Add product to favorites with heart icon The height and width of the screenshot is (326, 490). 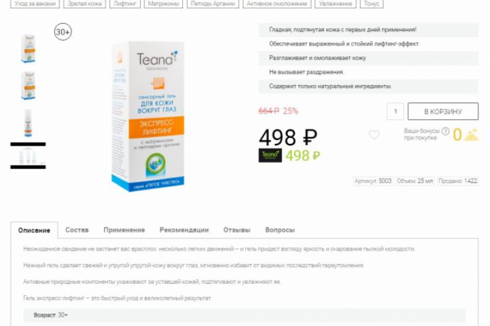click(374, 134)
